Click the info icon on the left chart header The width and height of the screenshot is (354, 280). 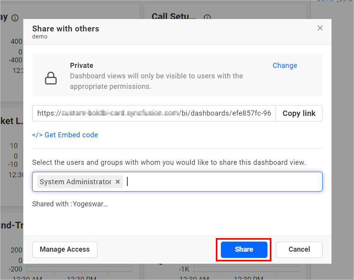click(x=14, y=17)
